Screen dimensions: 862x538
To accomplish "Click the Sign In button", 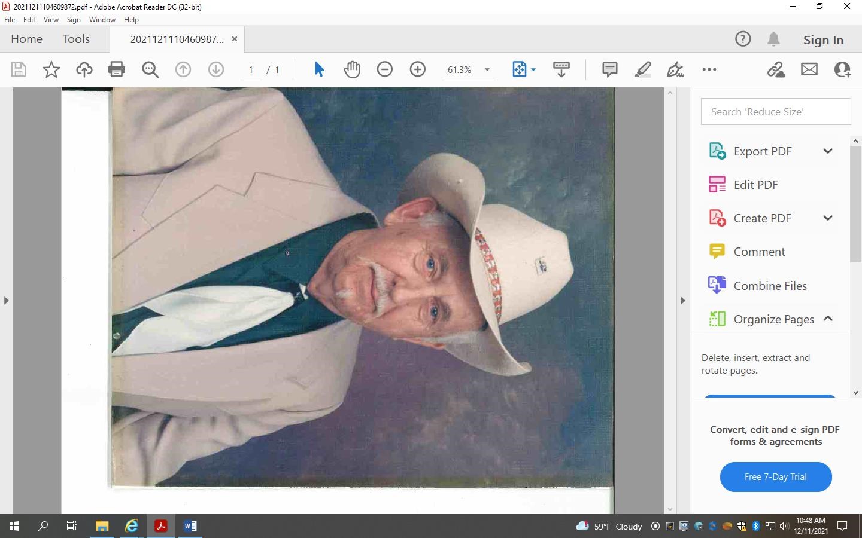I will point(823,39).
